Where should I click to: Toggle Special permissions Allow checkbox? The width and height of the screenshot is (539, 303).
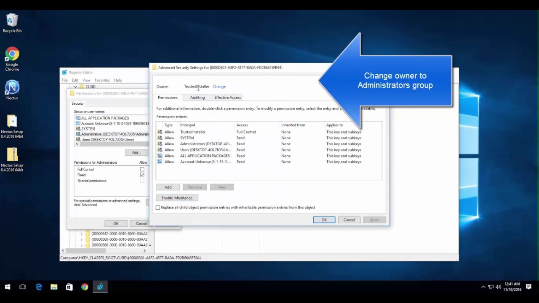tap(142, 181)
